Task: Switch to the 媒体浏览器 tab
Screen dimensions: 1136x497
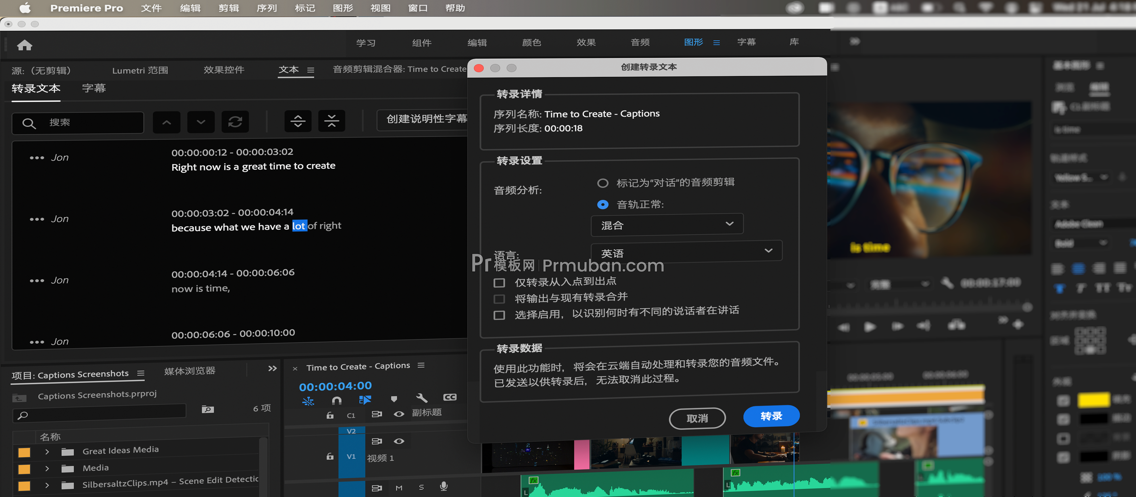Action: click(190, 371)
